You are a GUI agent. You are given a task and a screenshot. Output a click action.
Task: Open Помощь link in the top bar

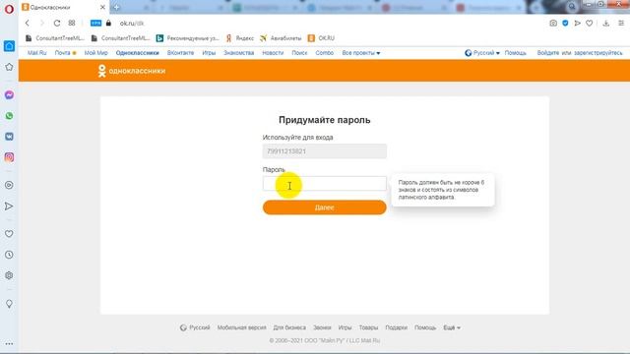point(516,53)
